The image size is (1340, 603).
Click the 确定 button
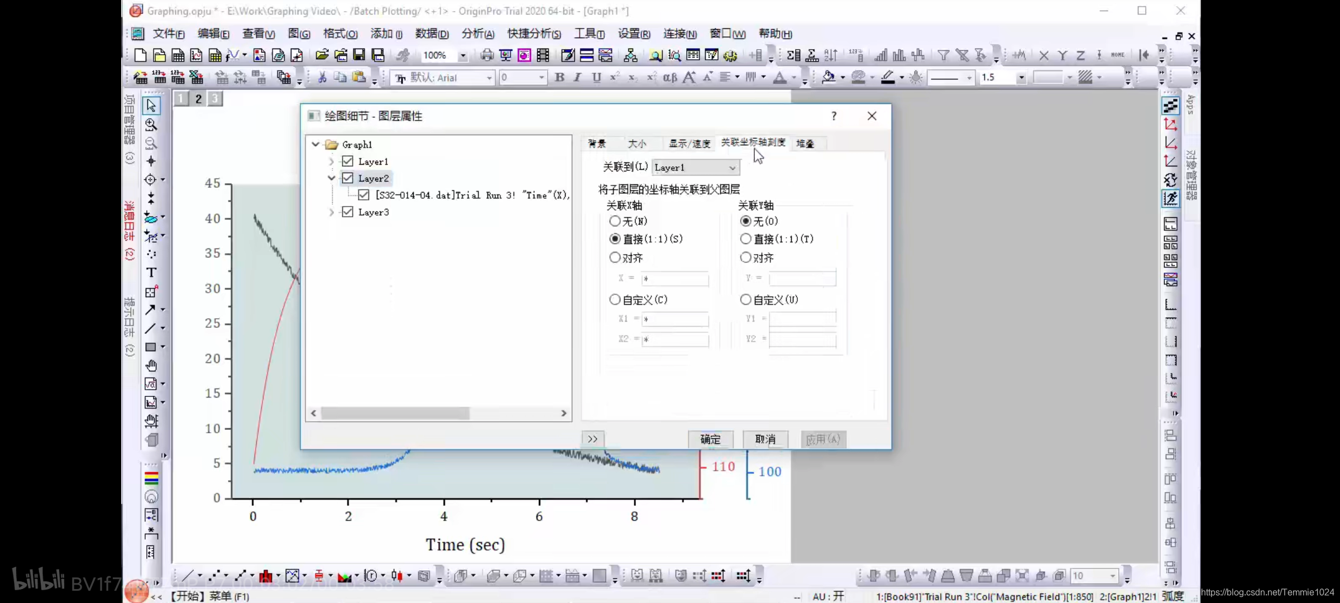pyautogui.click(x=710, y=439)
